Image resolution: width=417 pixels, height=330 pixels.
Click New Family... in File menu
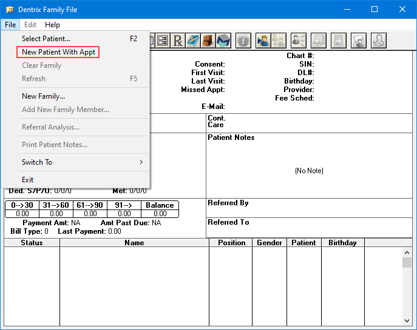coord(43,96)
